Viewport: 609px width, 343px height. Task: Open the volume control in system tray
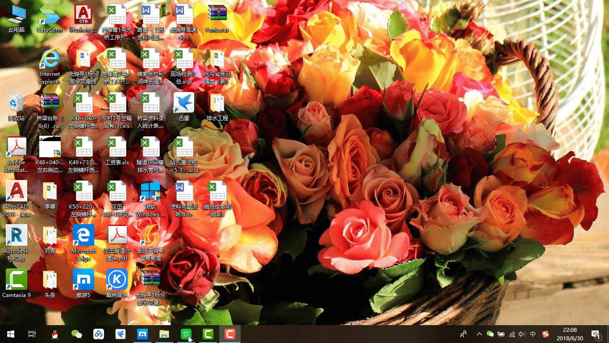(522, 334)
